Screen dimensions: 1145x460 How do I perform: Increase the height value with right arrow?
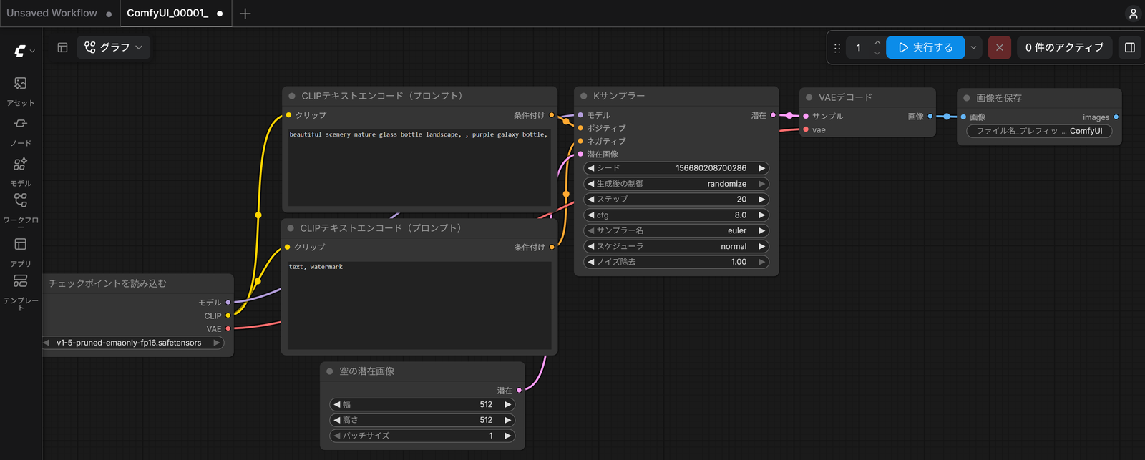tap(507, 420)
